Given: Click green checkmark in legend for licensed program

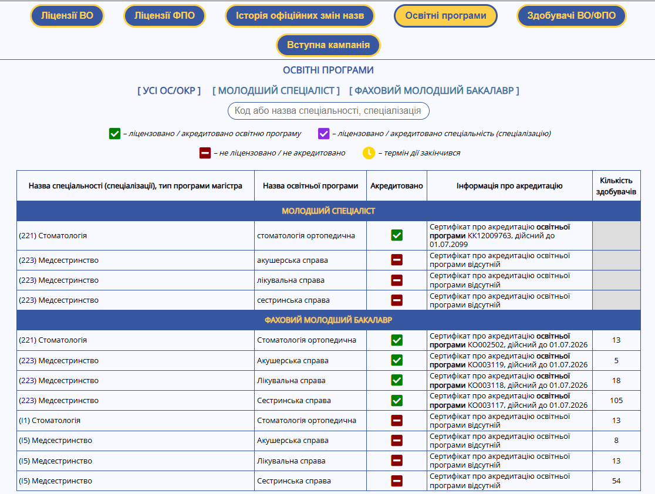Looking at the screenshot, I should 114,134.
